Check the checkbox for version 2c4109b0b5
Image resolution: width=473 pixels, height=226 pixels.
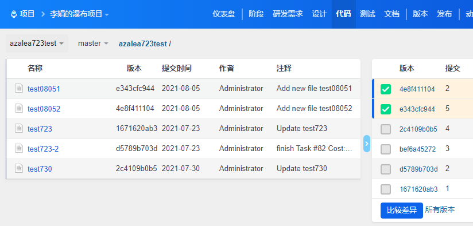386,129
